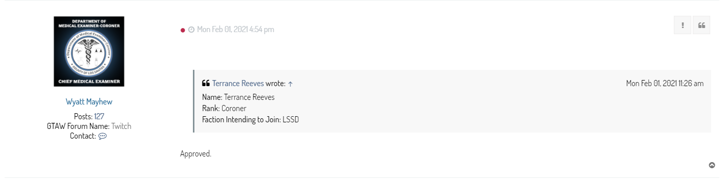Select the Name: Terrance Reeves quoted line

(238, 97)
